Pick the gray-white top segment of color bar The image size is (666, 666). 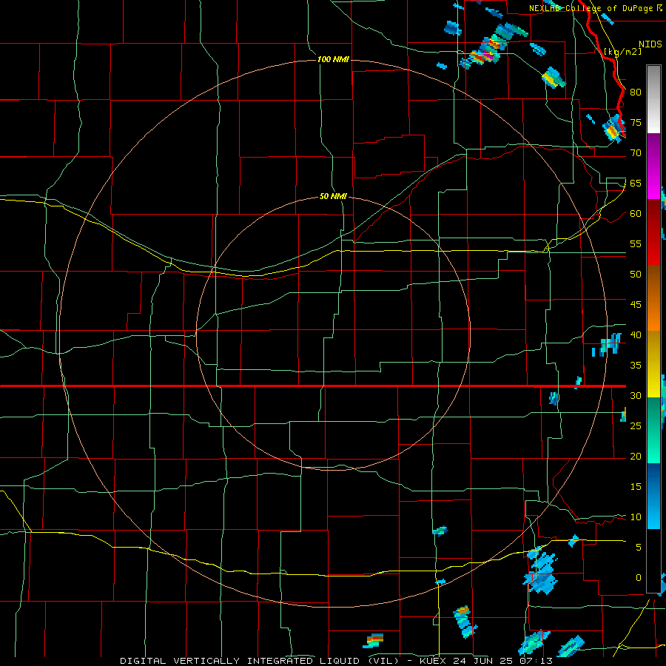coord(653,99)
